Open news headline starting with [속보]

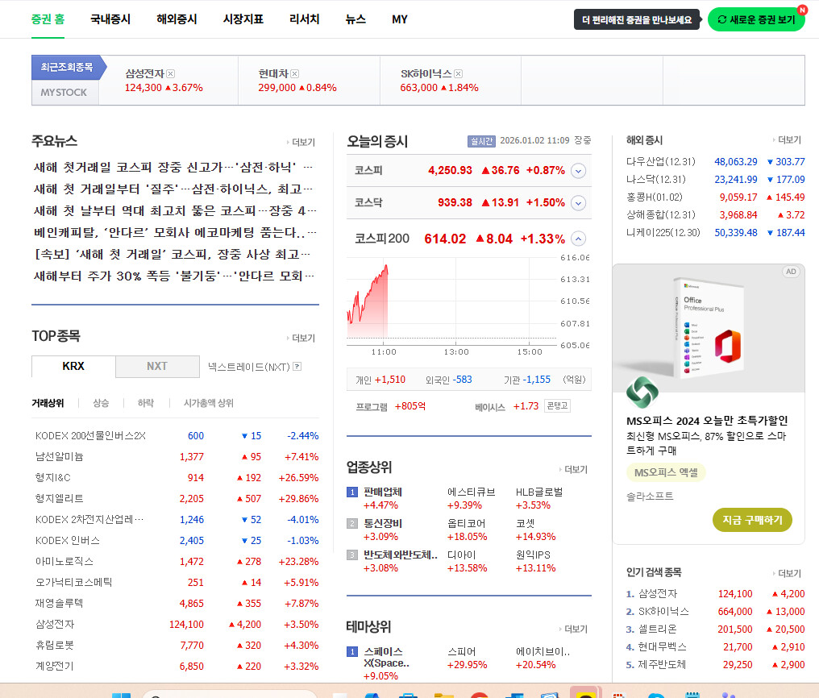pos(172,254)
